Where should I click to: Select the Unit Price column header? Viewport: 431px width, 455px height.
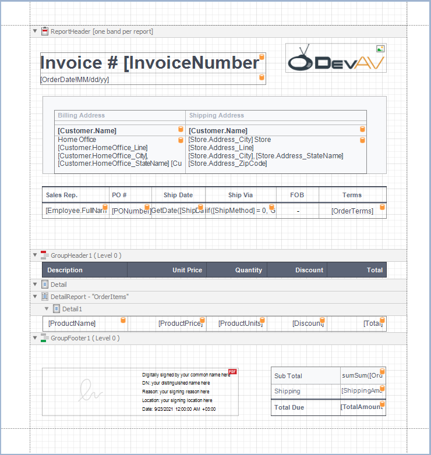(x=167, y=270)
